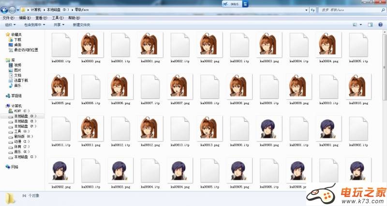Click the Help question mark icon
The height and width of the screenshot is (206, 387).
click(x=380, y=25)
